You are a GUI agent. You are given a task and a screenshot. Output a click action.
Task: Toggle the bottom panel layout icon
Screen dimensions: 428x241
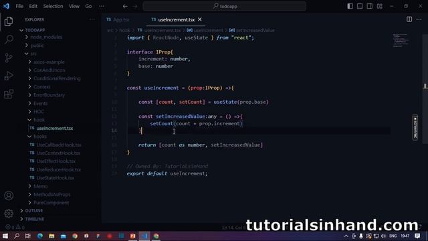tap(360, 6)
